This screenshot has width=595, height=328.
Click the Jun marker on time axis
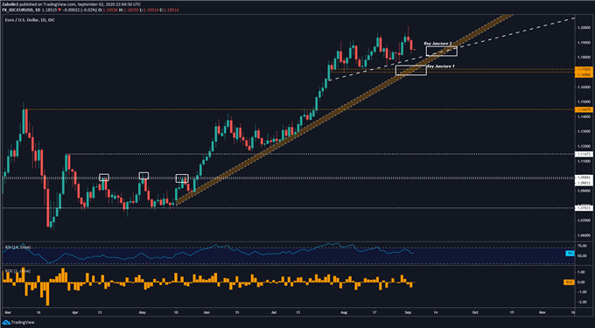[x=206, y=312]
